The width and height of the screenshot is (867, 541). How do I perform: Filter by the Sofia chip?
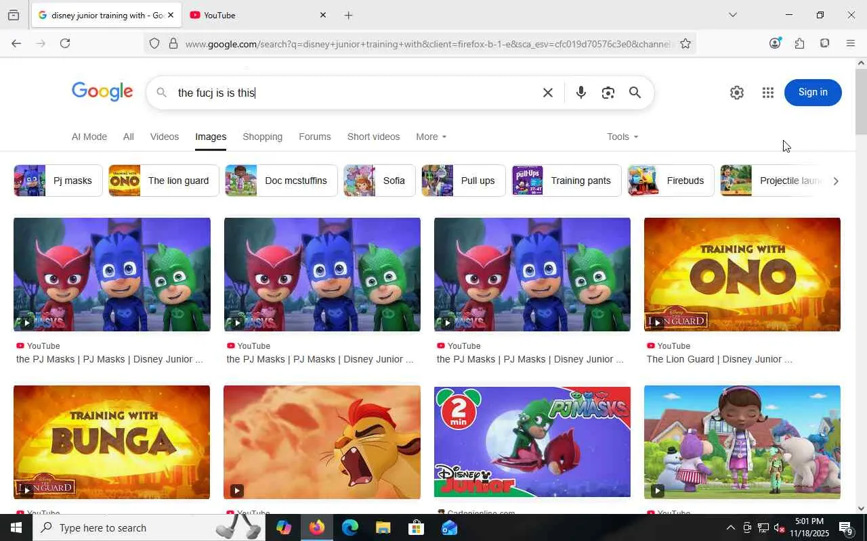click(x=379, y=181)
